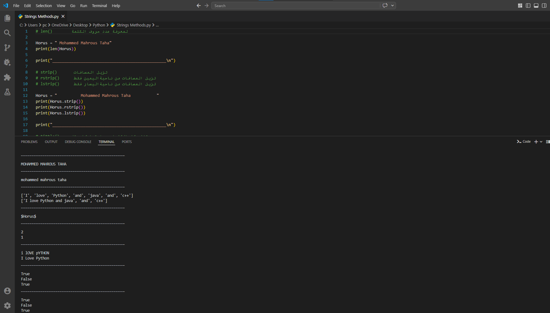This screenshot has height=313, width=550.
Task: Switch to the PORTS panel tab
Action: [x=127, y=142]
